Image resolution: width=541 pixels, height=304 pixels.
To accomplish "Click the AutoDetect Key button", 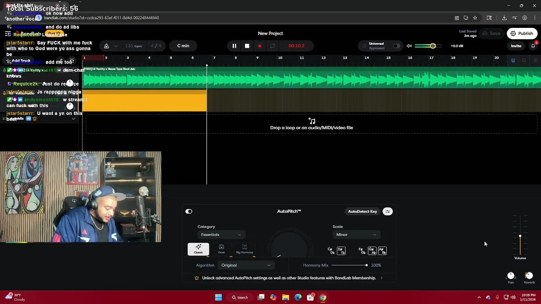I will pos(362,212).
